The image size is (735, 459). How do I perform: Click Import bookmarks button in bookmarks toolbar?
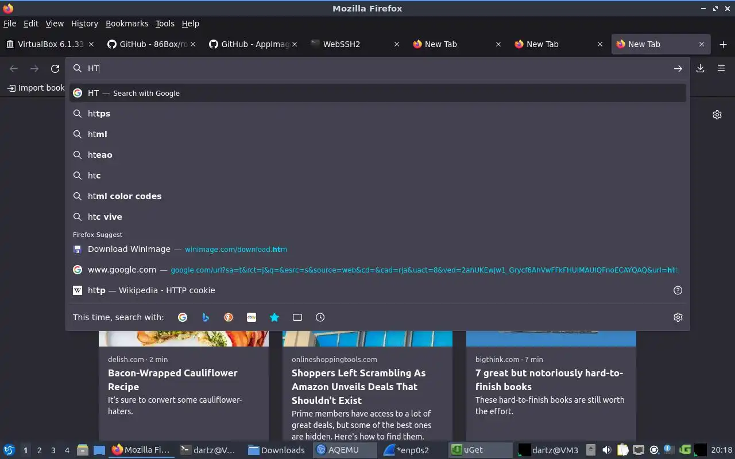[x=36, y=88]
